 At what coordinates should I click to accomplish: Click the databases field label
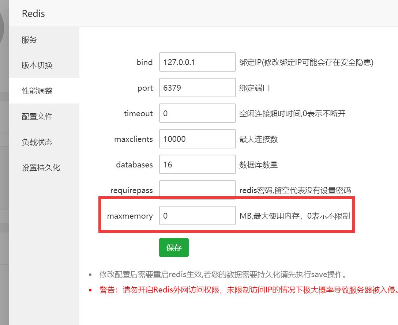click(x=134, y=165)
